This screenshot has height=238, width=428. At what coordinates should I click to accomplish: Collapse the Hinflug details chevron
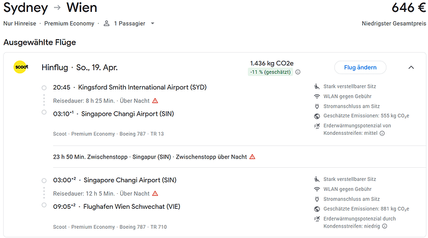[x=411, y=67]
